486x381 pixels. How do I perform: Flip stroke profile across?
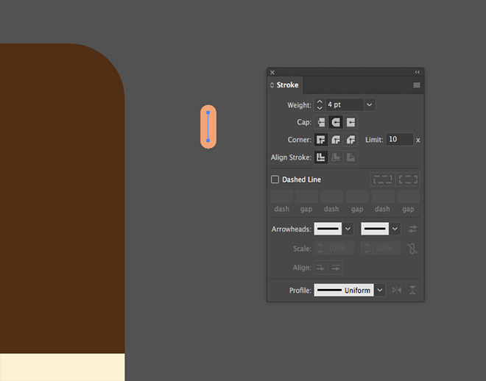[412, 290]
